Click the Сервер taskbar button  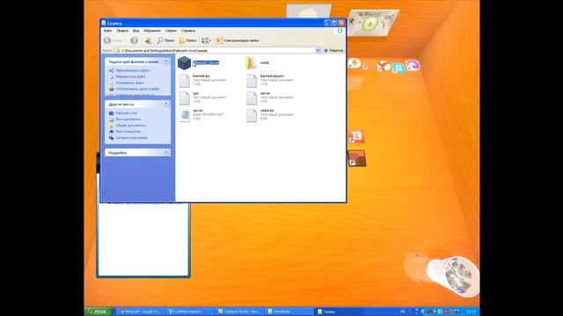pos(339,312)
